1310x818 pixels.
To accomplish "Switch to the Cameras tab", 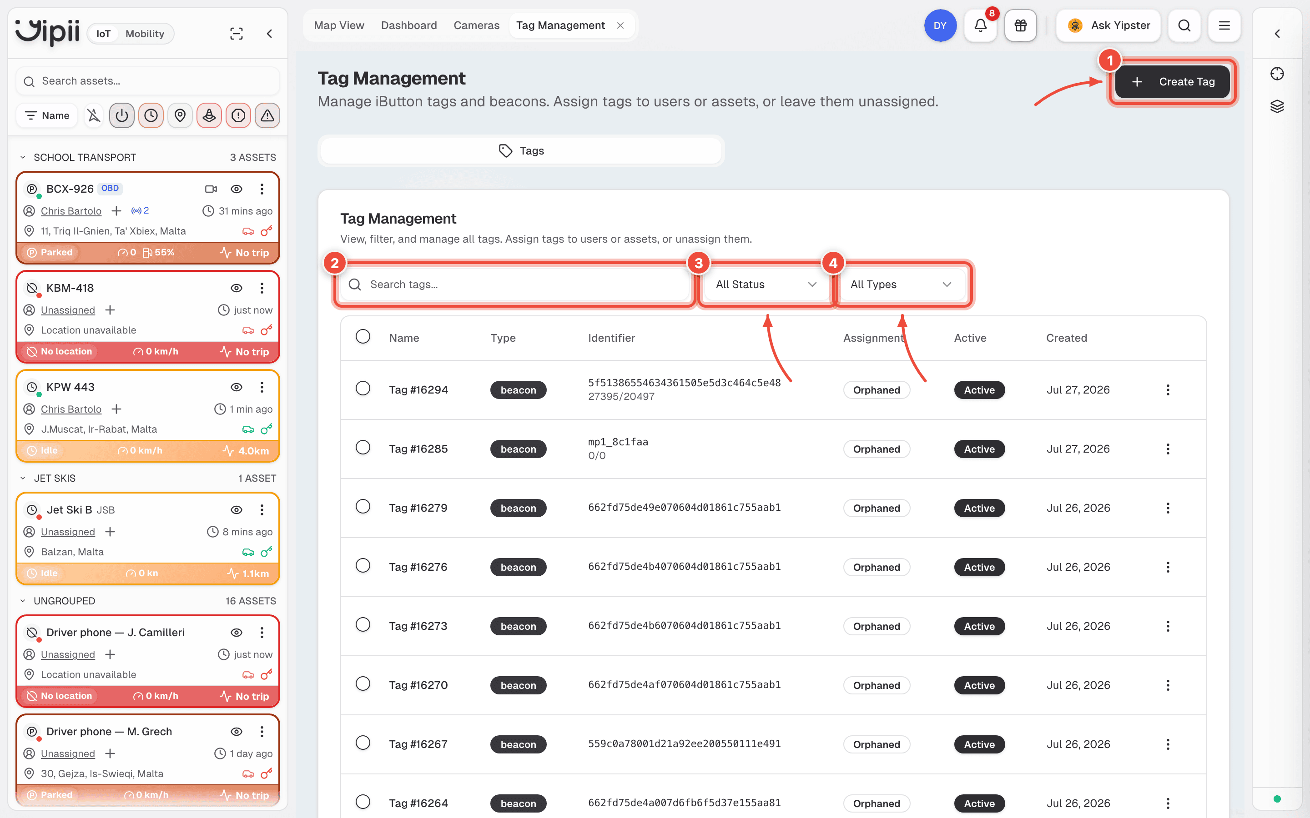I will (476, 25).
